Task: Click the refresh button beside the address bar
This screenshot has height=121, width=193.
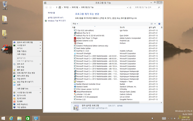Action: [131, 7]
